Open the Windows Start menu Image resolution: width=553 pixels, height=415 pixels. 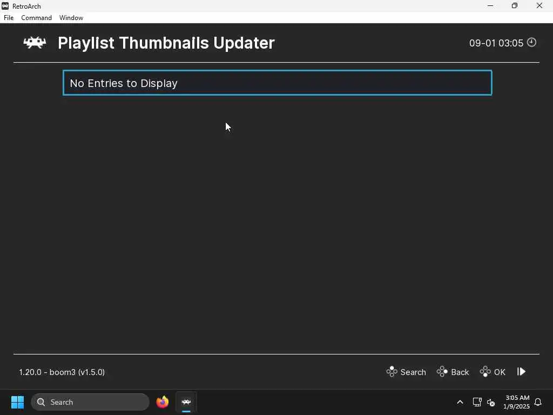[18, 402]
